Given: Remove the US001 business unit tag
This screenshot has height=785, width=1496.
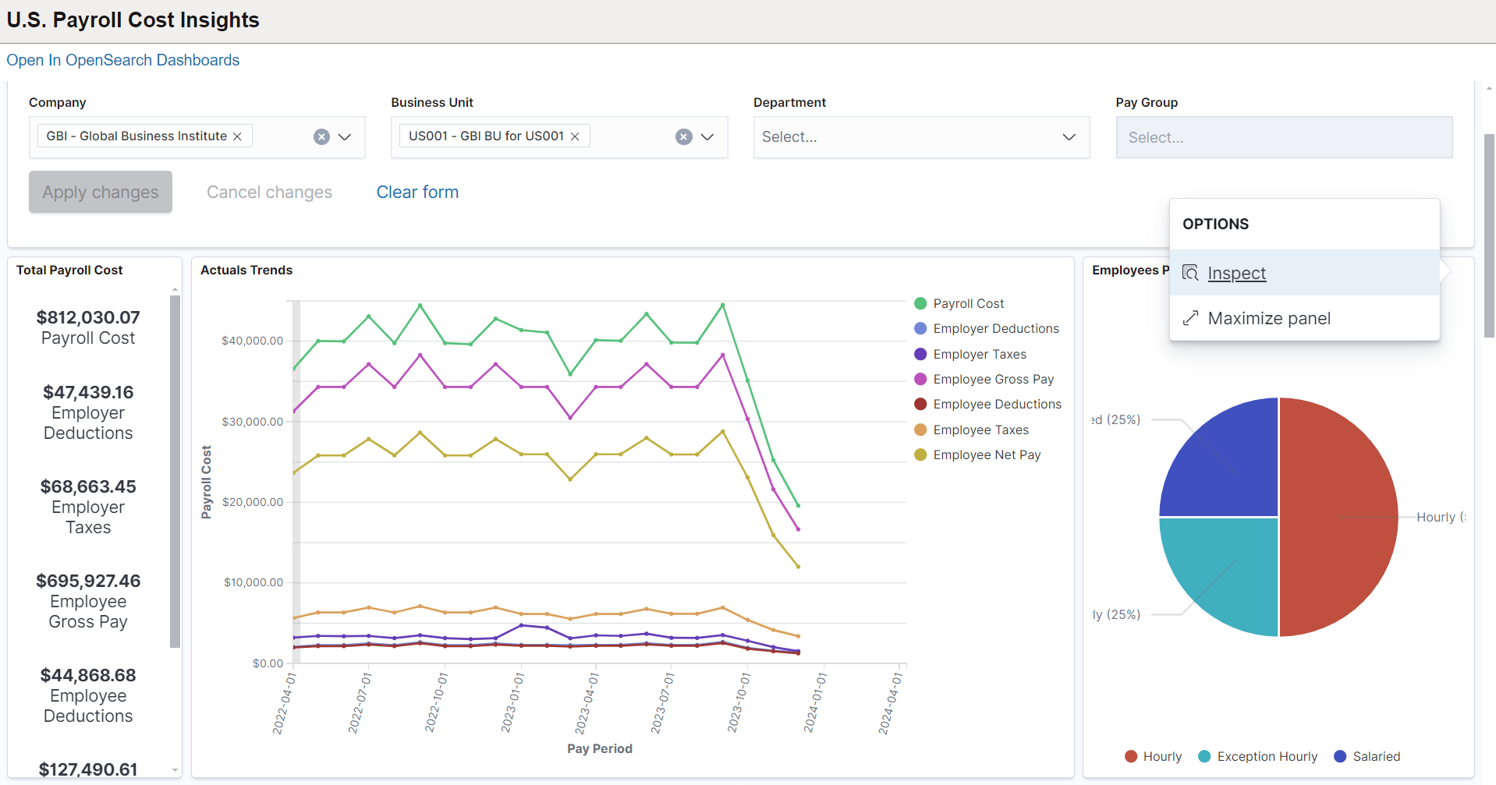Looking at the screenshot, I should (575, 136).
